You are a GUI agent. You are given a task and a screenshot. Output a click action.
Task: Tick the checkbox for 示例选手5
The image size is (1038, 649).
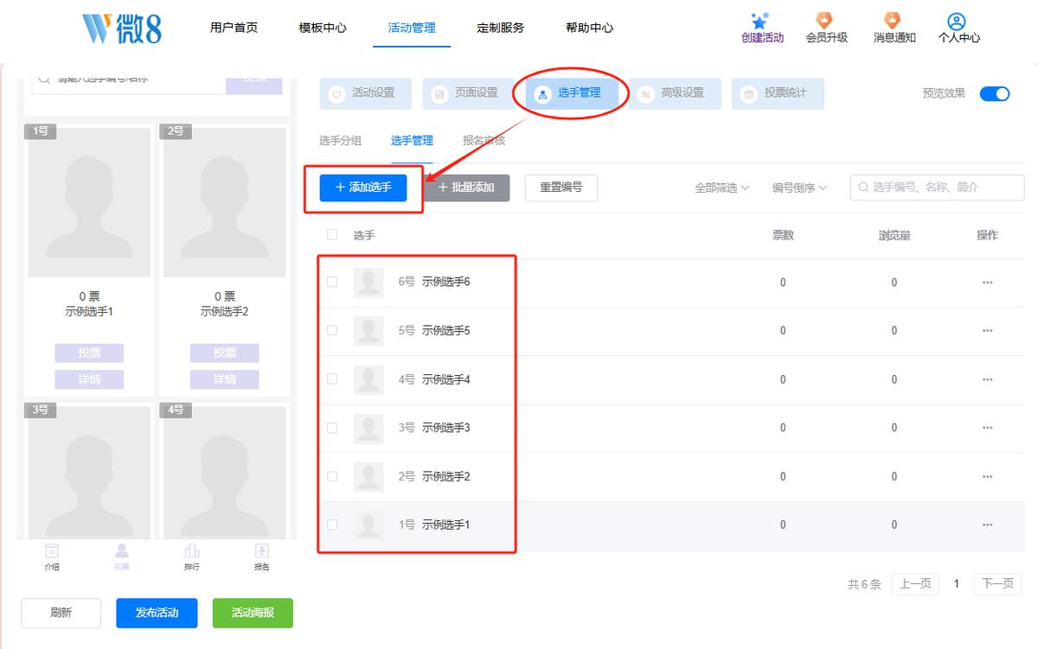pyautogui.click(x=332, y=330)
